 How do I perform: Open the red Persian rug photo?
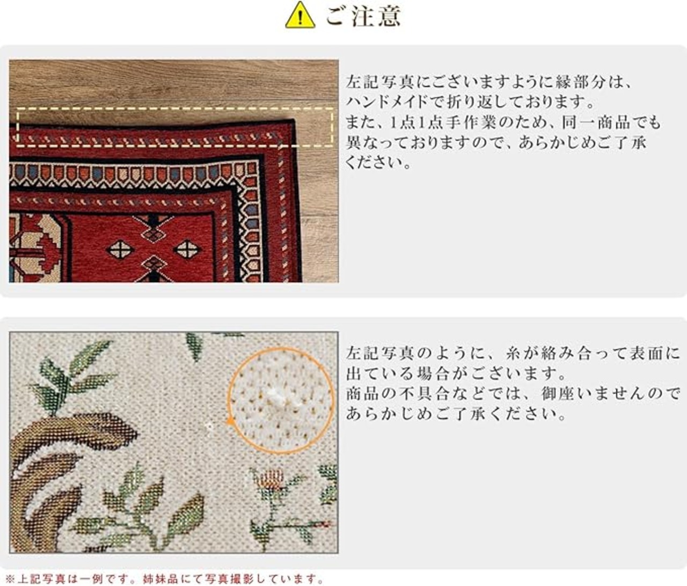tap(174, 171)
